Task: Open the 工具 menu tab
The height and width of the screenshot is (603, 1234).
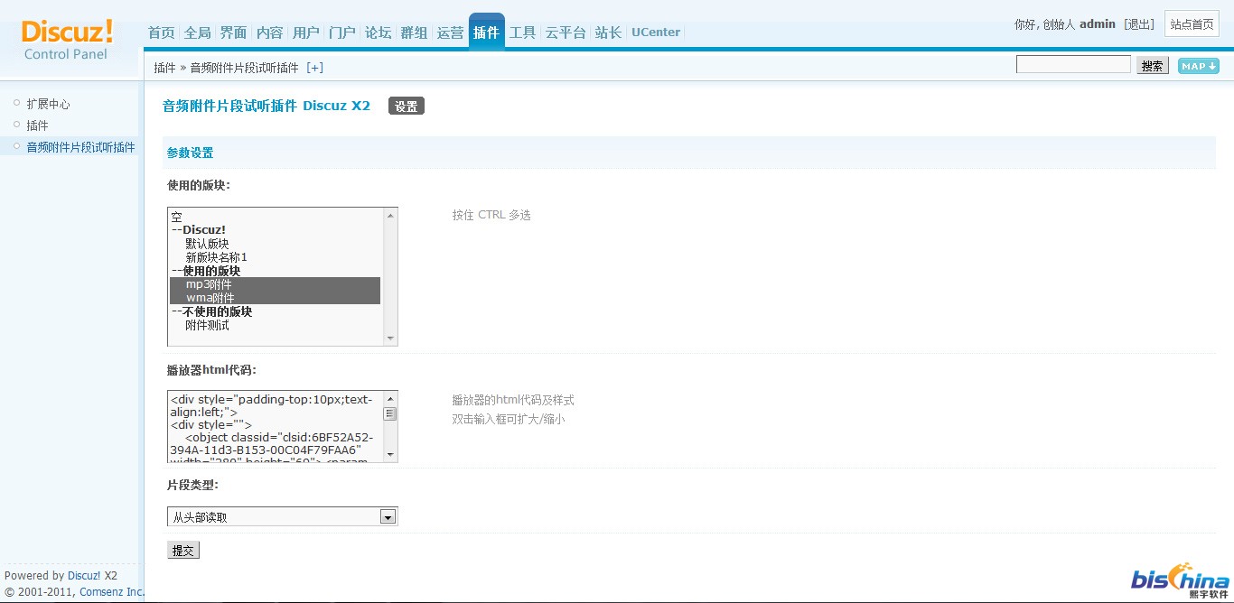Action: (x=522, y=32)
